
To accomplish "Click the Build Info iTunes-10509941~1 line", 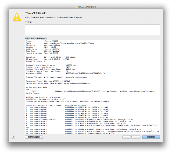I will 44,49.
